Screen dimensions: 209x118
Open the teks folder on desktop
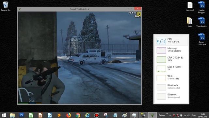[190, 22]
